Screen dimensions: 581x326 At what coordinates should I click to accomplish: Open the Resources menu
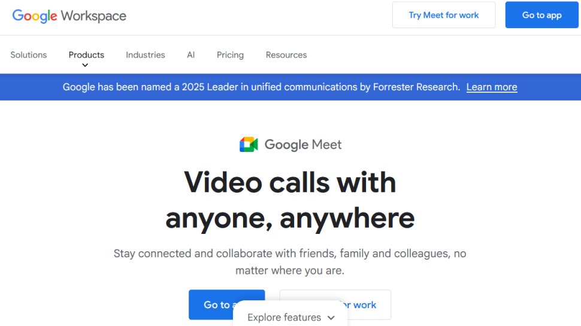tap(286, 55)
